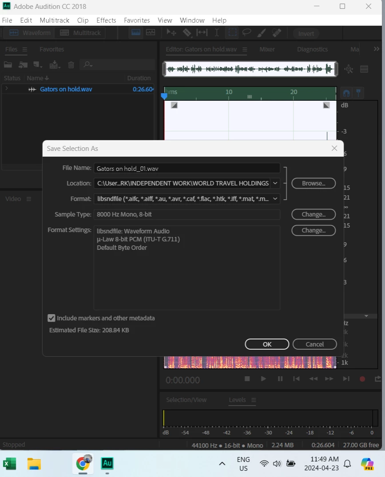Switch to Waveform editor view
The image size is (385, 477).
tap(29, 33)
